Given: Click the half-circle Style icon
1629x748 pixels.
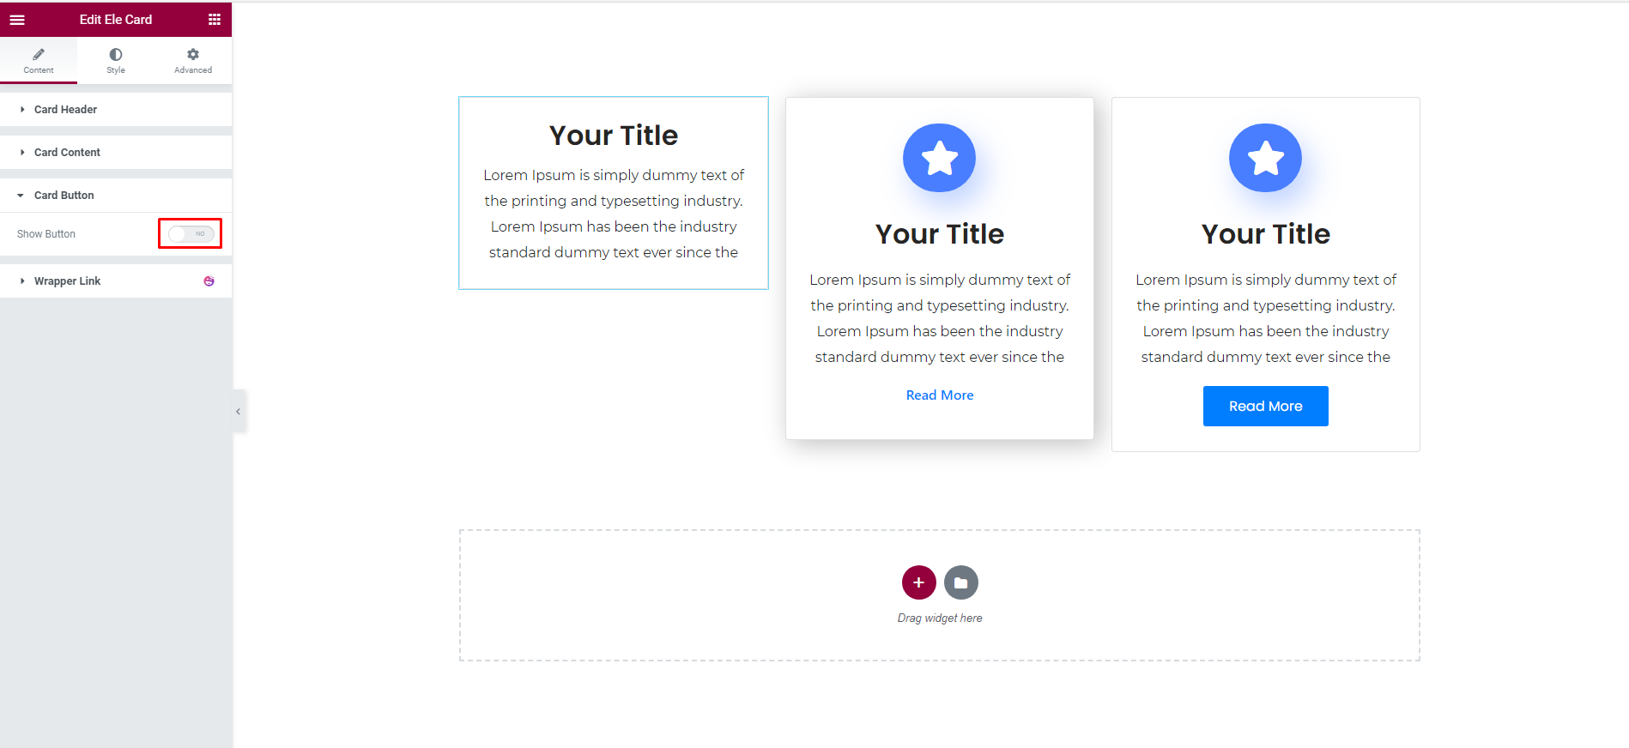Looking at the screenshot, I should click(x=116, y=54).
